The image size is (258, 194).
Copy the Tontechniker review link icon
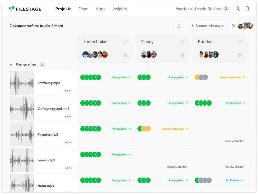pyautogui.click(x=125, y=42)
